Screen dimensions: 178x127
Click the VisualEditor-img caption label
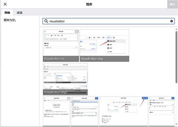pyautogui.click(x=92, y=59)
